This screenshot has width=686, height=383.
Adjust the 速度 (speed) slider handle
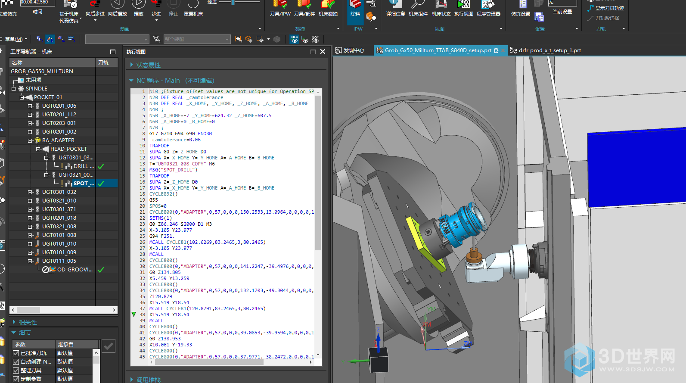coord(233,2)
